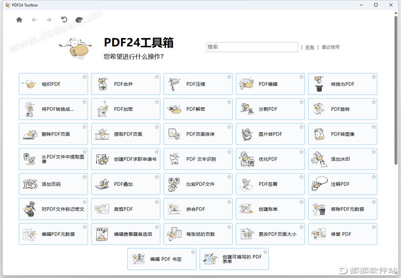Open the 将PDF转换成... tool
401x278 pixels.
tap(53, 109)
